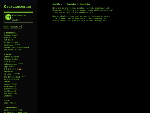The image size is (150, 113).
Task: Open the Doom Patrol playlist
Action: point(10,61)
